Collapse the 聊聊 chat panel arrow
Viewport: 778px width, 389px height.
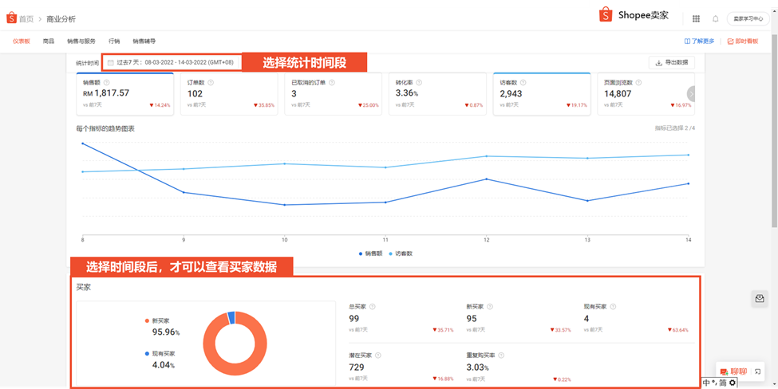756,371
